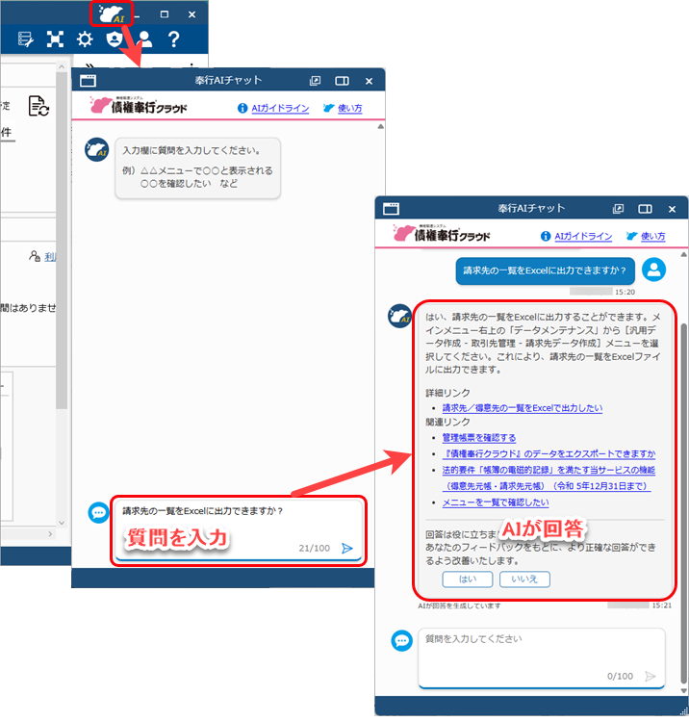Click send arrow in left chat input
689x721 pixels.
pyautogui.click(x=347, y=548)
